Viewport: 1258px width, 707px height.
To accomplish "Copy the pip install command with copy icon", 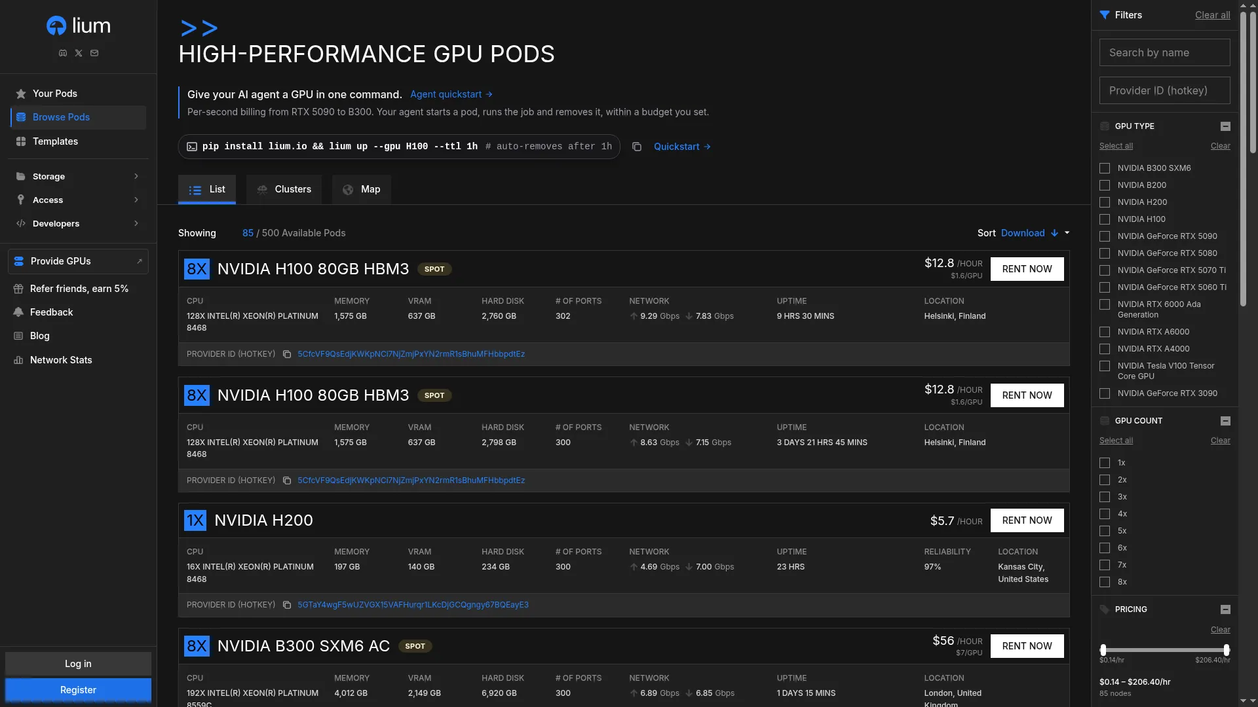I will point(636,147).
